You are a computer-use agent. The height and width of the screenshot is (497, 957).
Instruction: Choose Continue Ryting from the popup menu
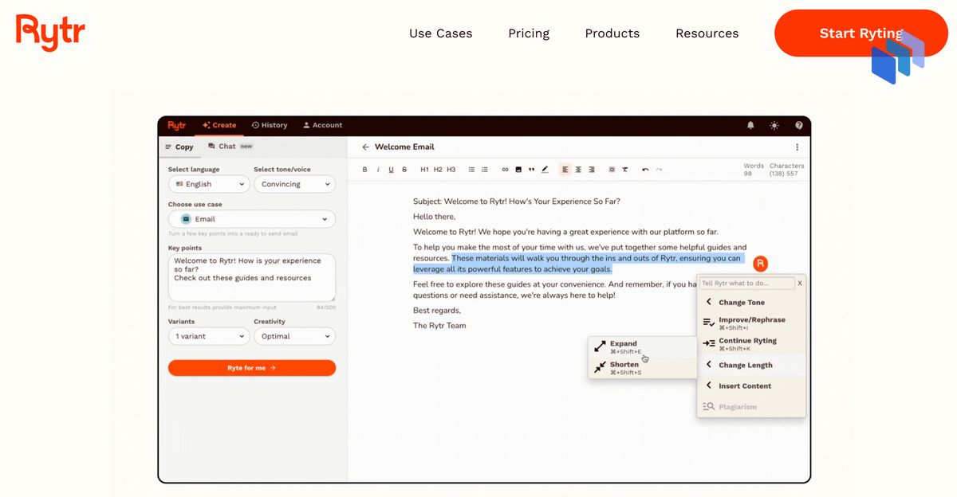point(751,344)
